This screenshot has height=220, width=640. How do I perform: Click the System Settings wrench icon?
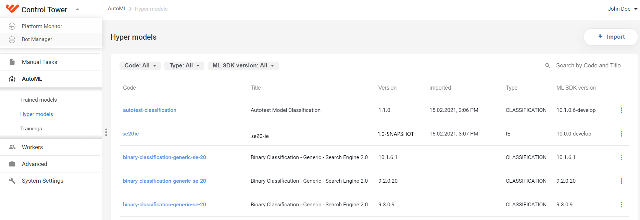pos(12,181)
